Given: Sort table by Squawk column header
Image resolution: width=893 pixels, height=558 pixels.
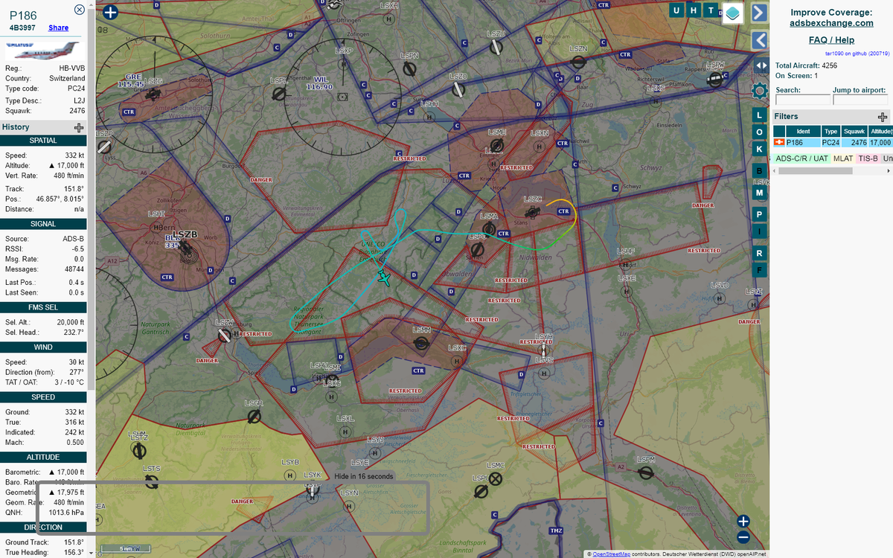Looking at the screenshot, I should pyautogui.click(x=854, y=131).
